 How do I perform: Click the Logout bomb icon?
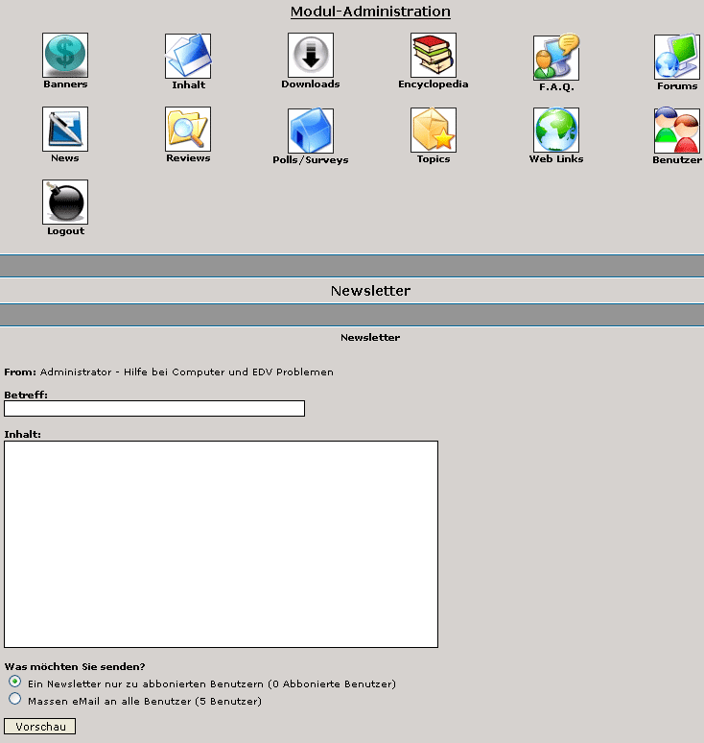point(65,202)
